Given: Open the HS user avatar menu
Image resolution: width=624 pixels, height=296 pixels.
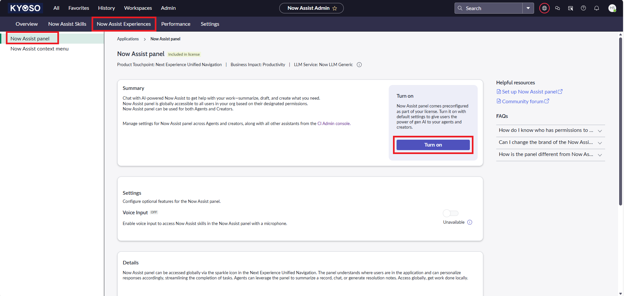Looking at the screenshot, I should pos(612,8).
